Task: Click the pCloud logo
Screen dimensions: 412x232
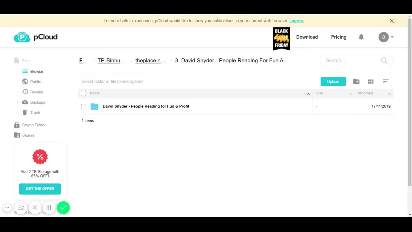Action: point(35,37)
